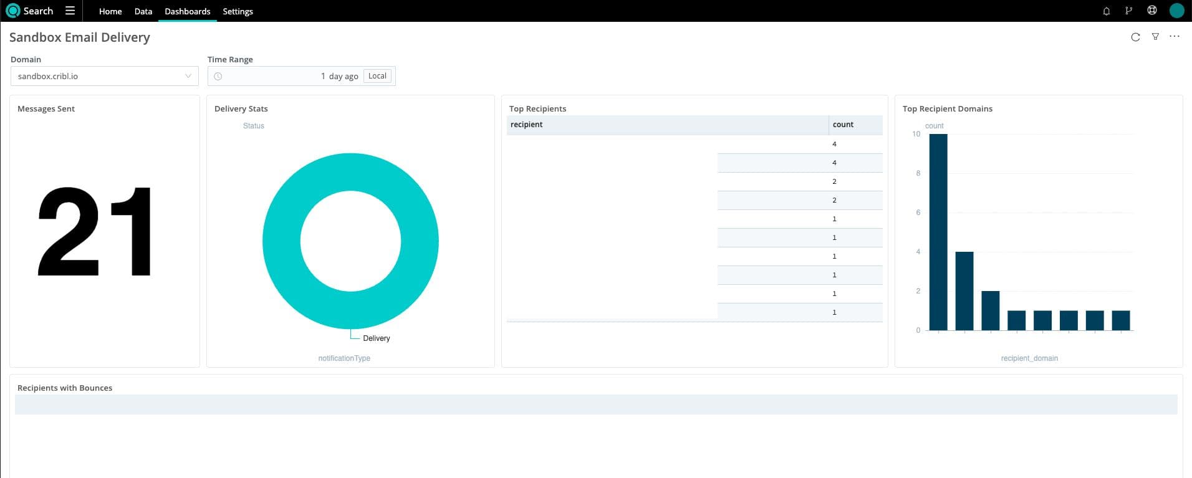Switch to the Data tab
Viewport: 1192px width, 478px height.
coord(143,11)
